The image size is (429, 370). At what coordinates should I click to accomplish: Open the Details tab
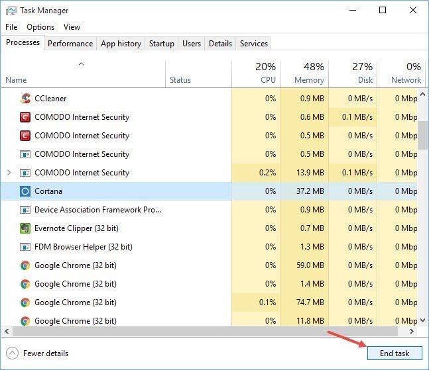pos(220,44)
